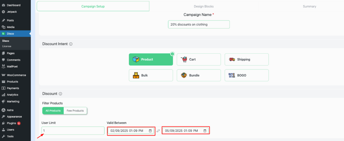This screenshot has height=141, width=344.
Task: Open the Analytics menu link
Action: click(x=12, y=95)
